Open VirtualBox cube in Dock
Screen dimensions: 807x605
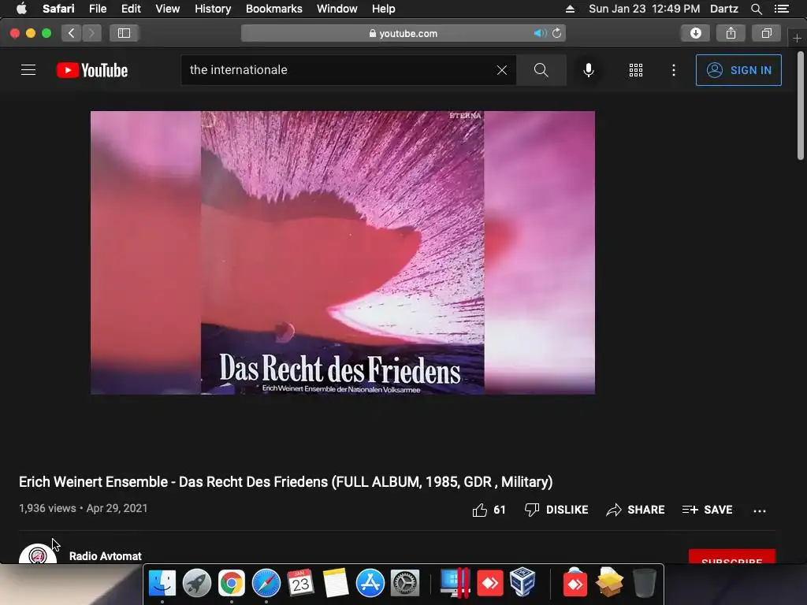[523, 582]
